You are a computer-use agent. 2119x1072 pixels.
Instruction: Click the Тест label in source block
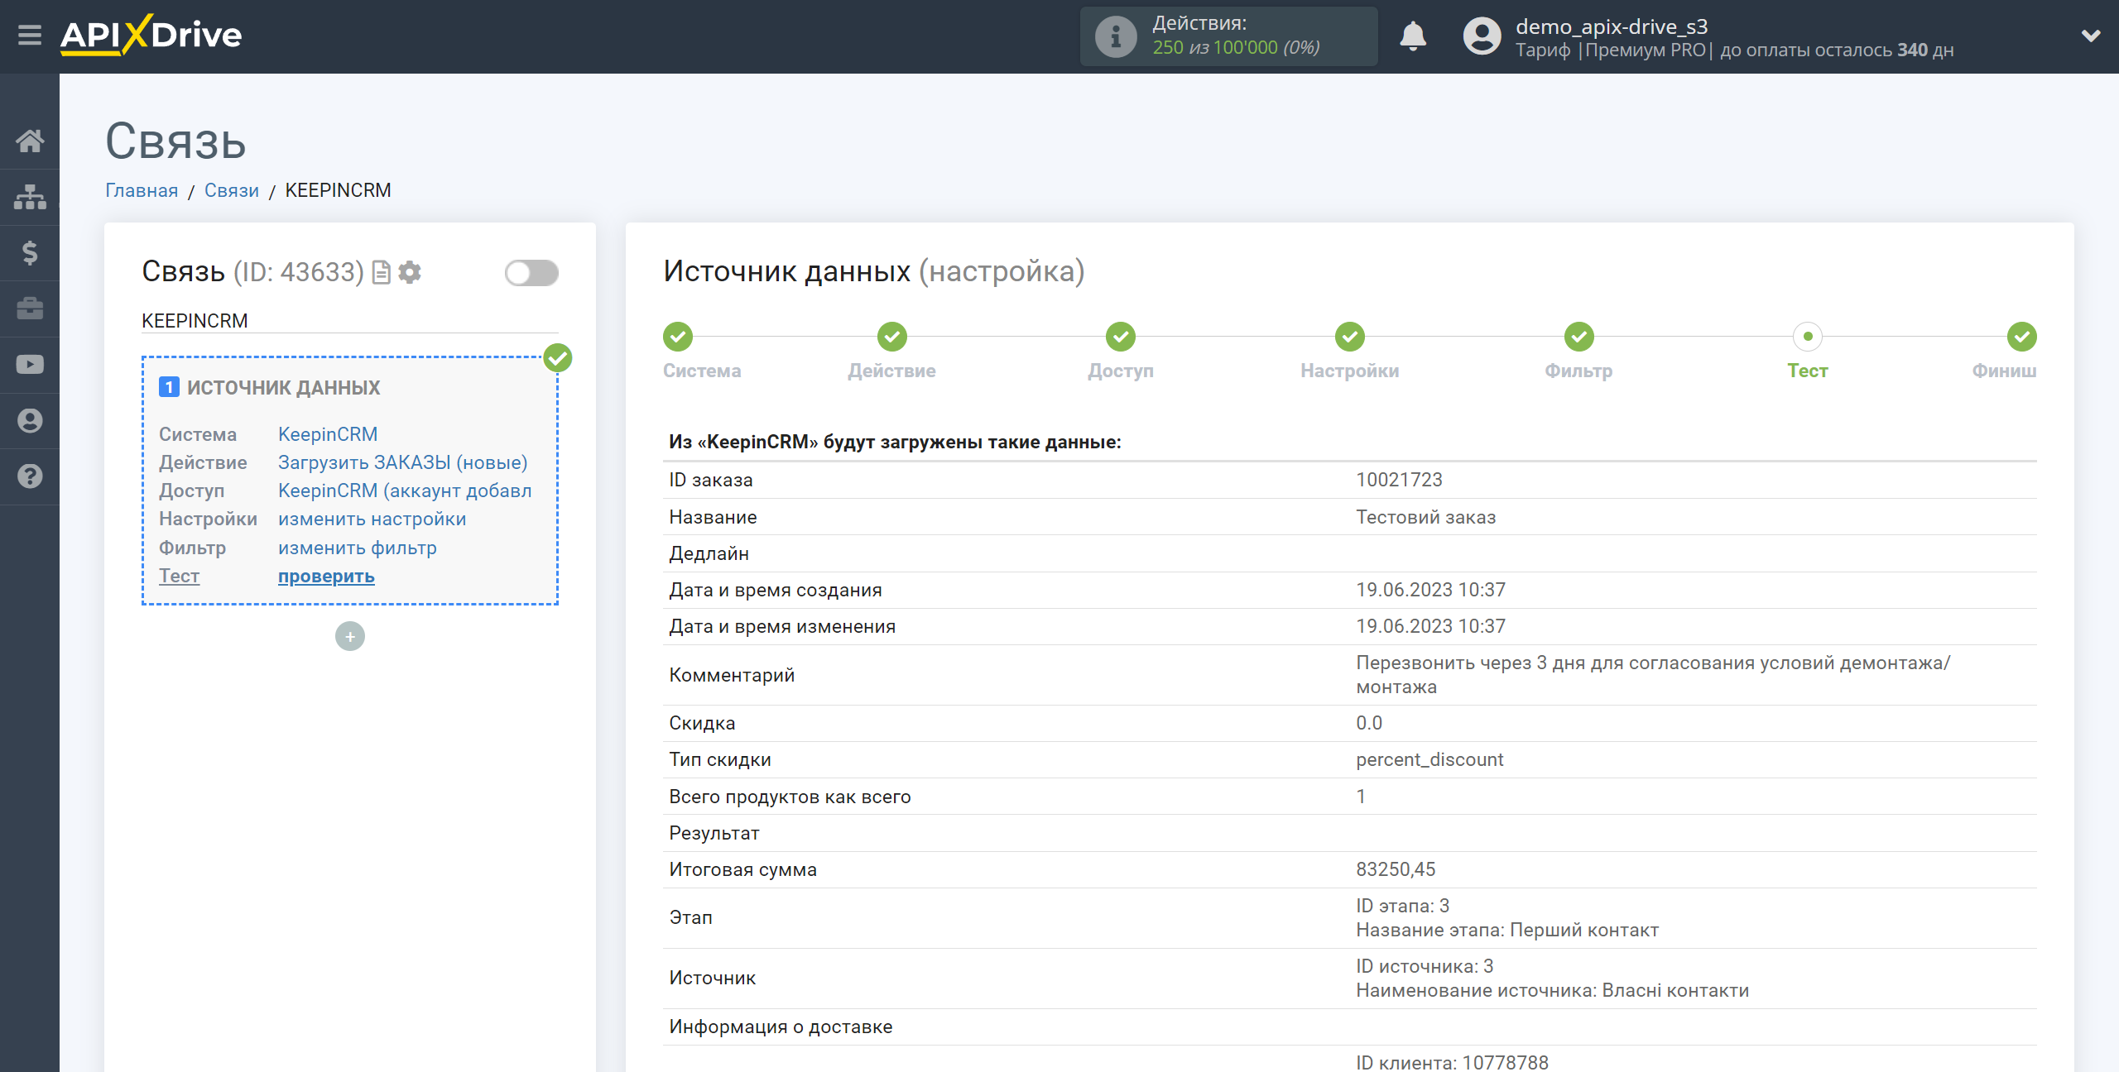179,576
